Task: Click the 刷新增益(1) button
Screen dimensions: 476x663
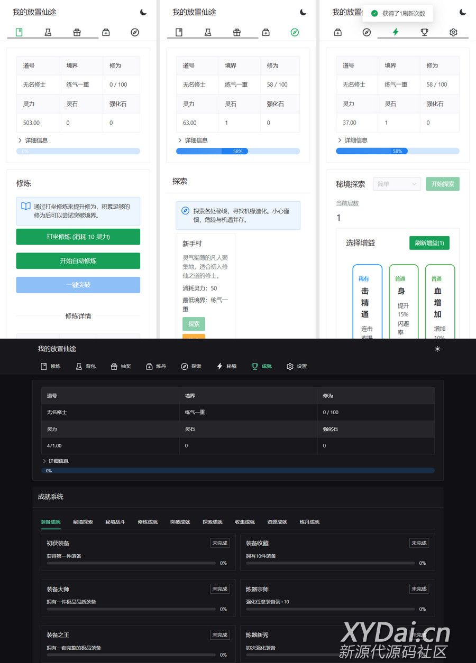Action: click(x=429, y=243)
